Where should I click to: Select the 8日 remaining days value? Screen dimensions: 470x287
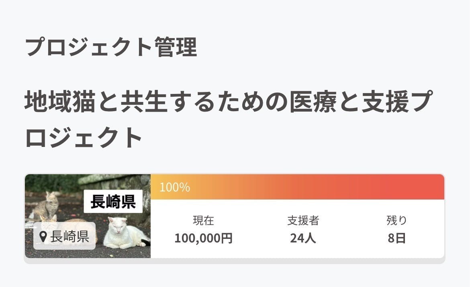coord(396,238)
